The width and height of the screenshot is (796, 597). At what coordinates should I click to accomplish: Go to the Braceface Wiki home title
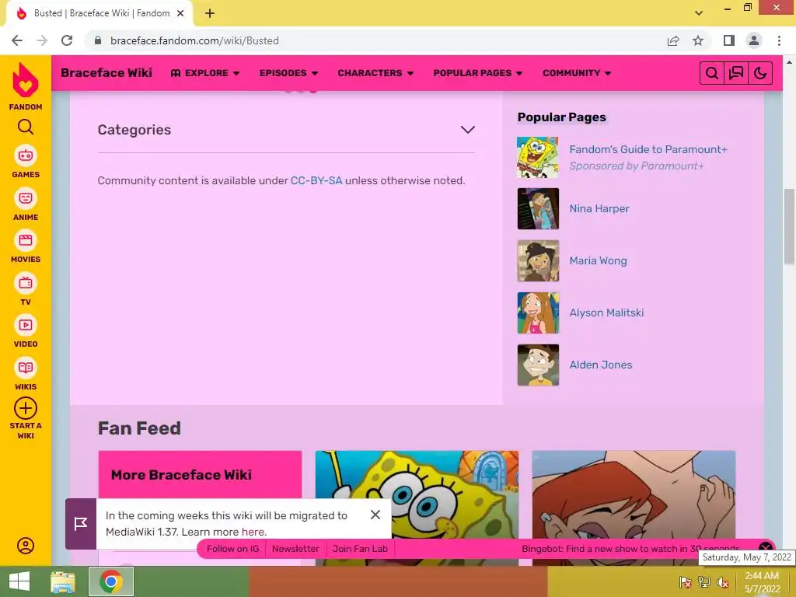tap(106, 72)
